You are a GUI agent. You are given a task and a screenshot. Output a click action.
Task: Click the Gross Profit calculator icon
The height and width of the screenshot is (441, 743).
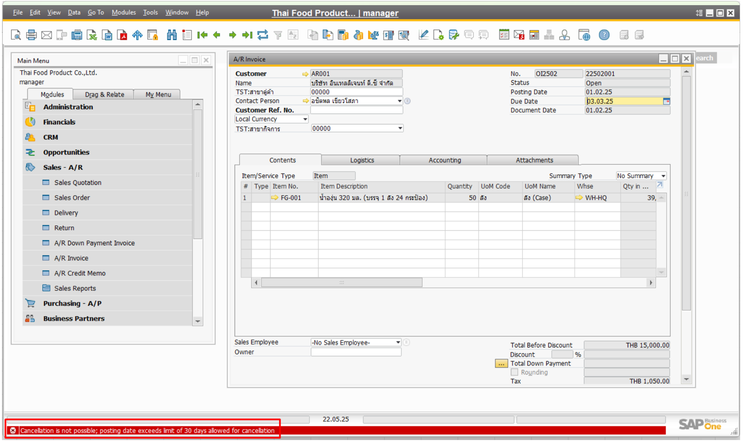point(343,35)
